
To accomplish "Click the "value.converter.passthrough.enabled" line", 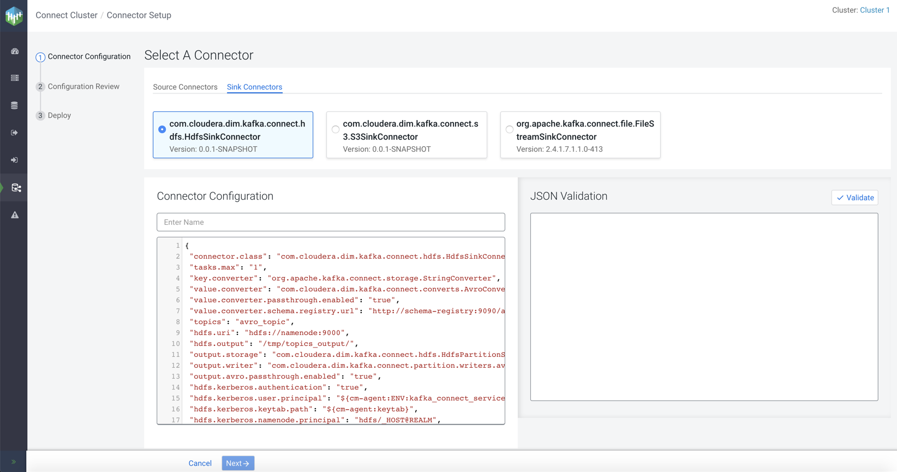I will tap(295, 300).
